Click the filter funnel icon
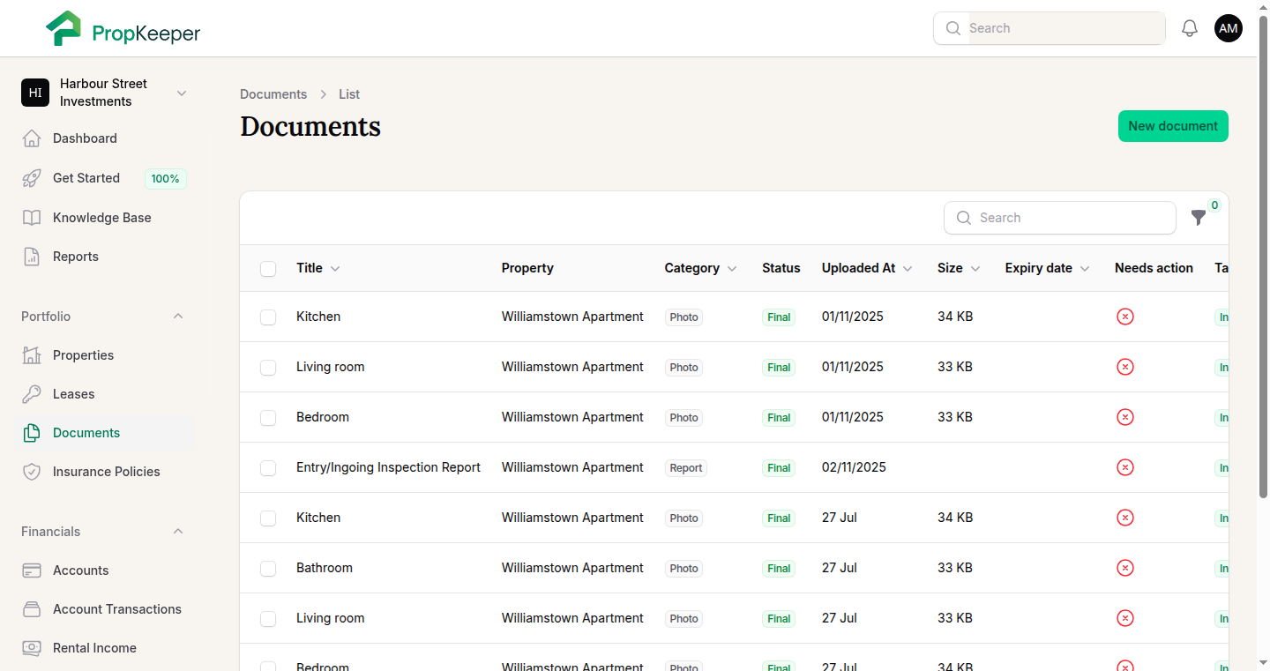1270x671 pixels. [1199, 217]
